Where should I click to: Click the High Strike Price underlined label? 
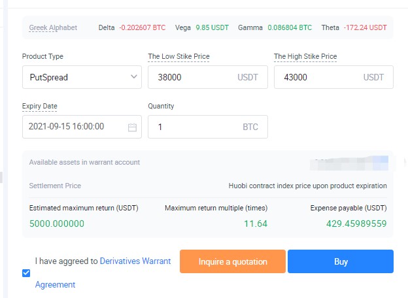pyautogui.click(x=305, y=57)
